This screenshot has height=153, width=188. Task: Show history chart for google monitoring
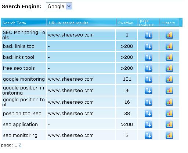coord(169,79)
